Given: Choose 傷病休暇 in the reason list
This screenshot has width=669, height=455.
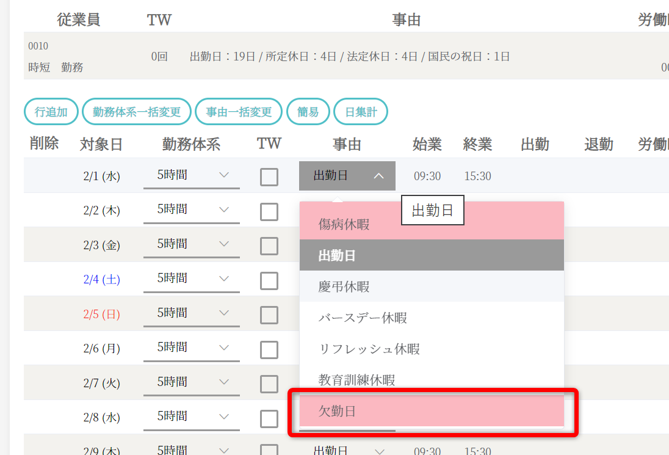Looking at the screenshot, I should (x=432, y=224).
